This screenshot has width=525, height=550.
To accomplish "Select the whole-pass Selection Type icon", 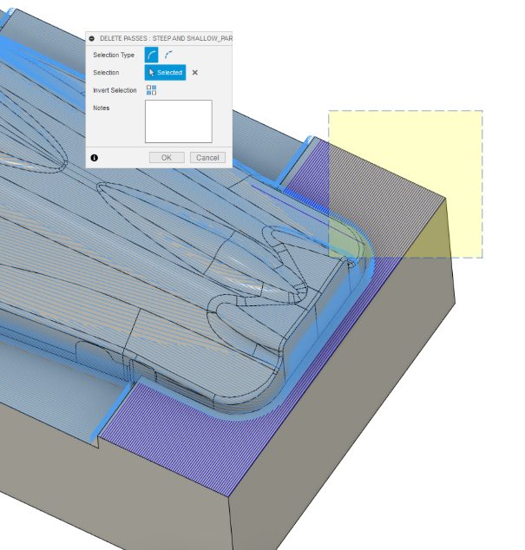I will point(151,55).
